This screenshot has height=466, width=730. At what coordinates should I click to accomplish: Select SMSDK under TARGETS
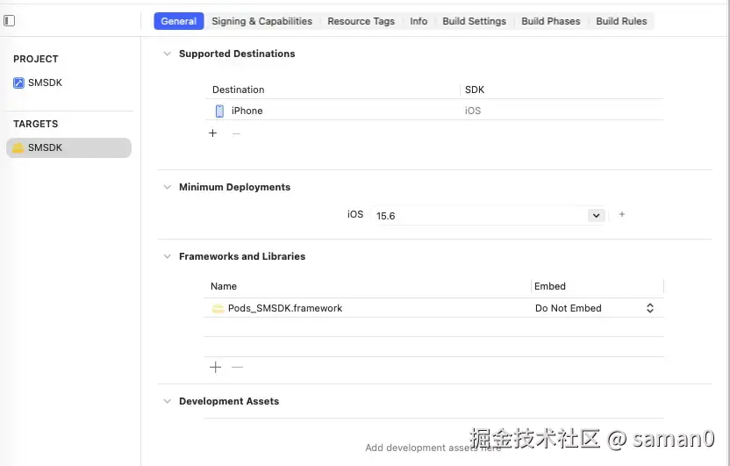(x=68, y=147)
